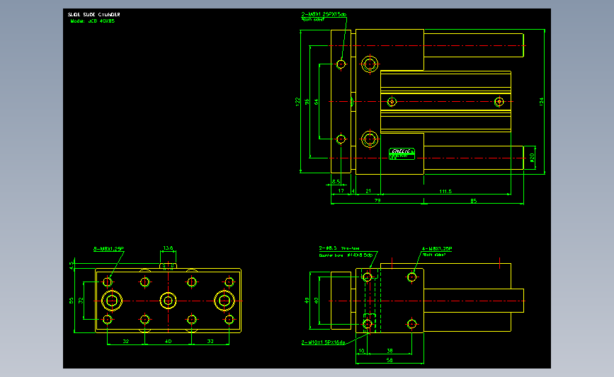Click the '111.5' dimension value

click(445, 191)
